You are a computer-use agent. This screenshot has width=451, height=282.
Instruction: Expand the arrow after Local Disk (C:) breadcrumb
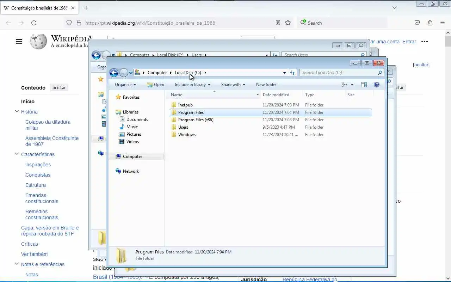205,73
